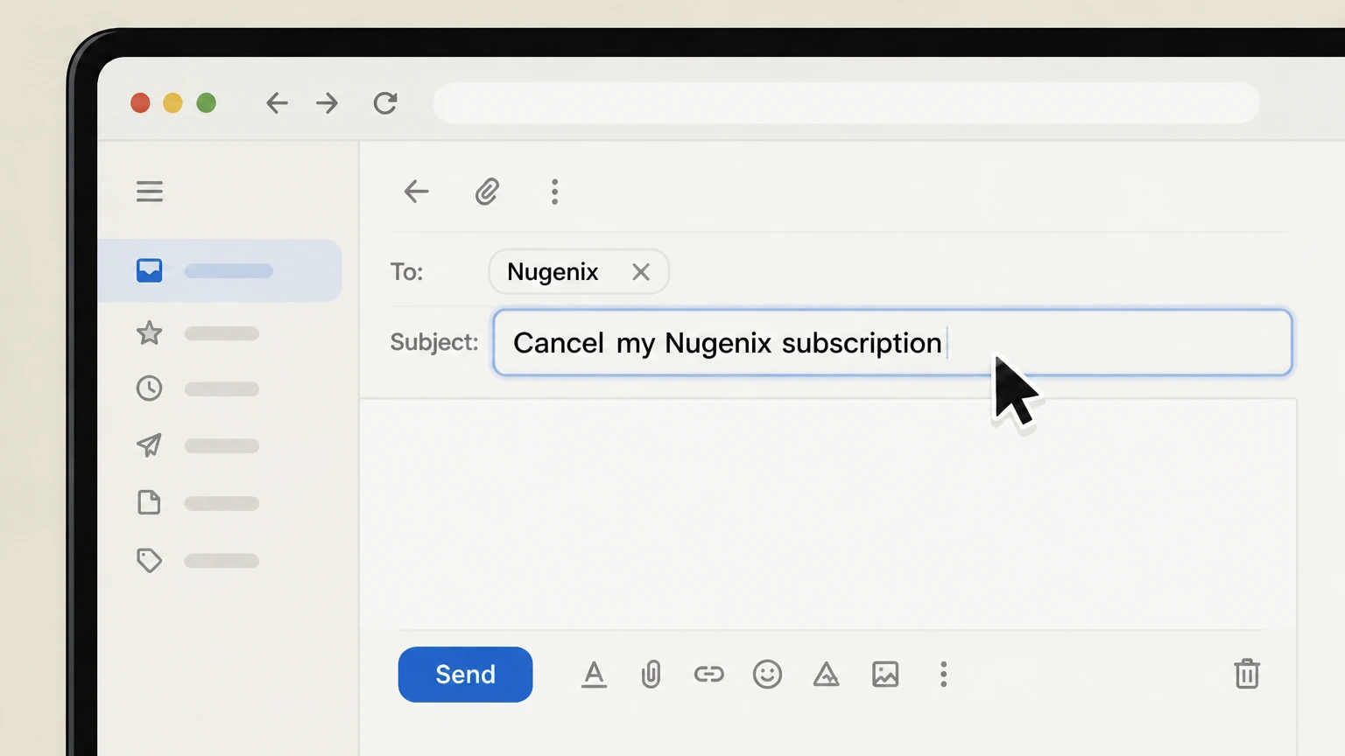Open the Starred folder star icon
The image size is (1345, 756).
[x=150, y=332]
